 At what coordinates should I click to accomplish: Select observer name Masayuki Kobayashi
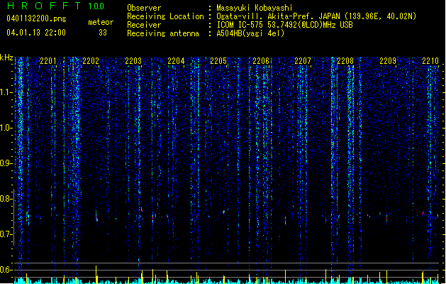click(x=255, y=8)
